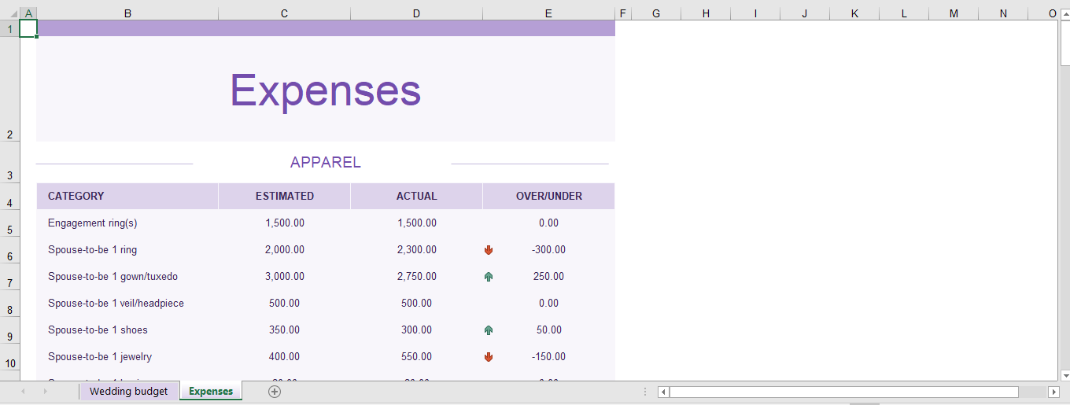Click the red down arrow icon beside -300.00
Screen dimensions: 1070x405
point(489,250)
